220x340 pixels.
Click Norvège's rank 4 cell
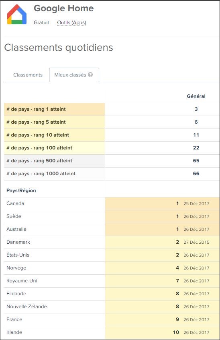[x=162, y=268]
